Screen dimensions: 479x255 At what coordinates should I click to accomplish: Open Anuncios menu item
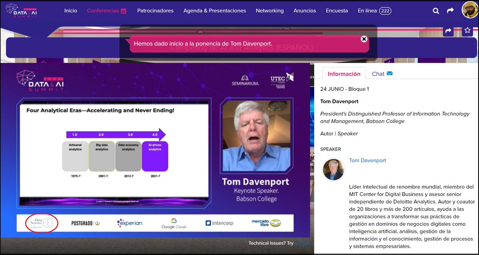point(305,11)
